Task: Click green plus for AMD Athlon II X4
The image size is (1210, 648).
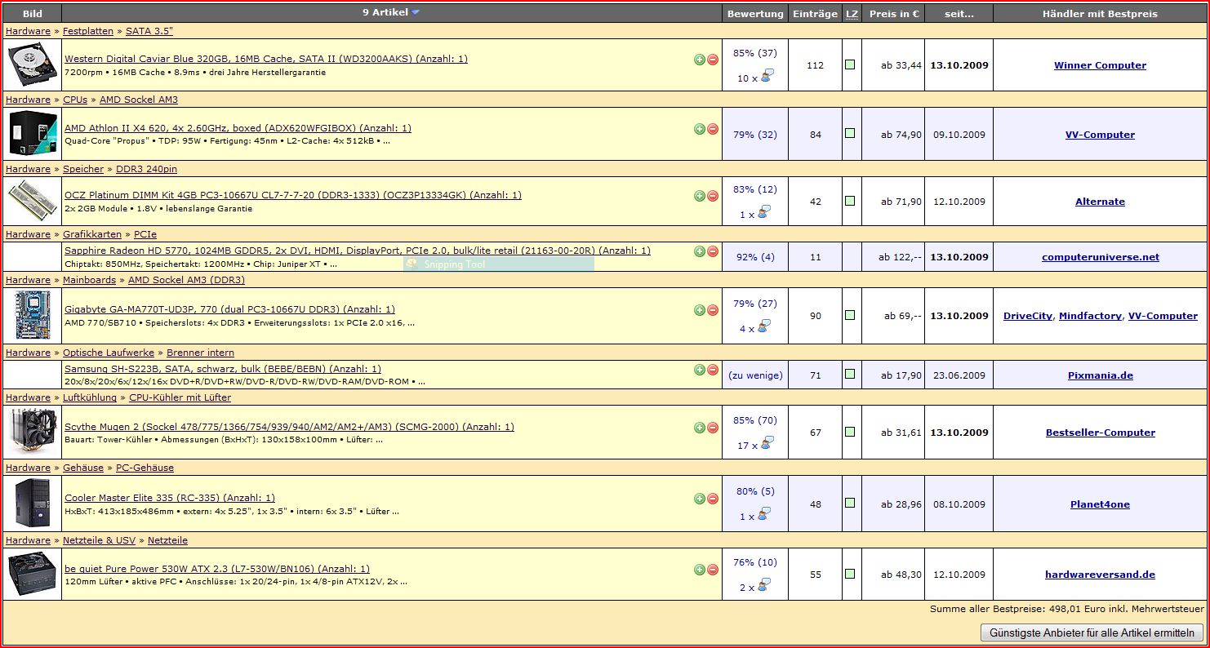Action: (x=700, y=129)
